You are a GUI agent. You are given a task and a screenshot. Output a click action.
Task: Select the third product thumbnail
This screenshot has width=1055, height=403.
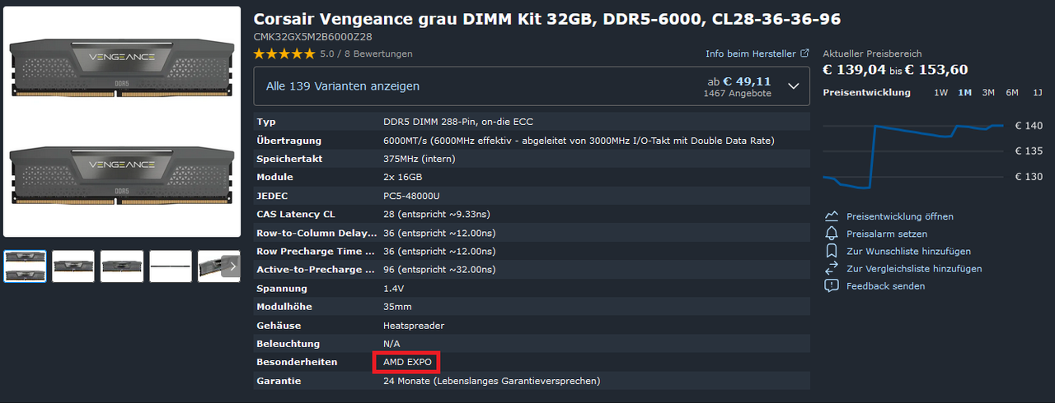coord(122,266)
